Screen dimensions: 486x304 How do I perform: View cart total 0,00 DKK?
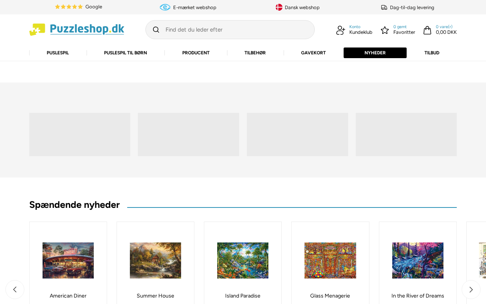pyautogui.click(x=446, y=32)
